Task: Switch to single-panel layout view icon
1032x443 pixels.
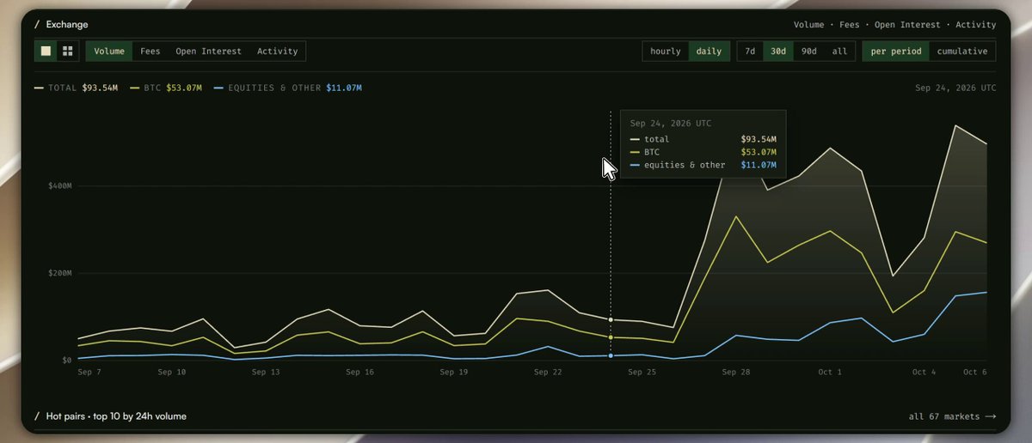Action: pos(46,51)
